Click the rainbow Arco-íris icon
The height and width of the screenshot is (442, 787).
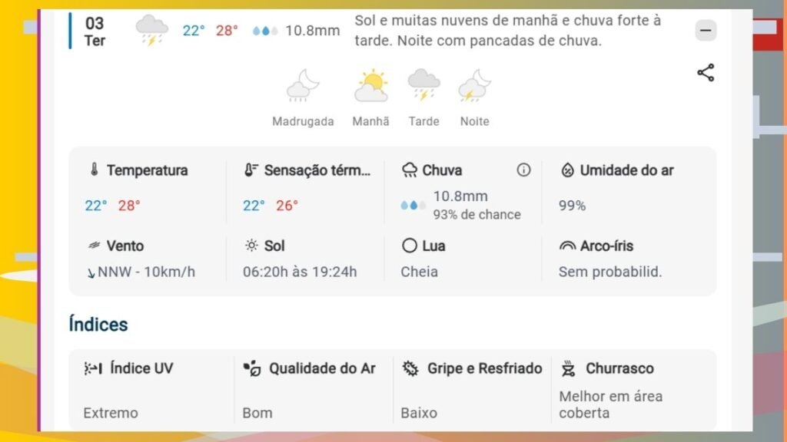click(x=567, y=246)
